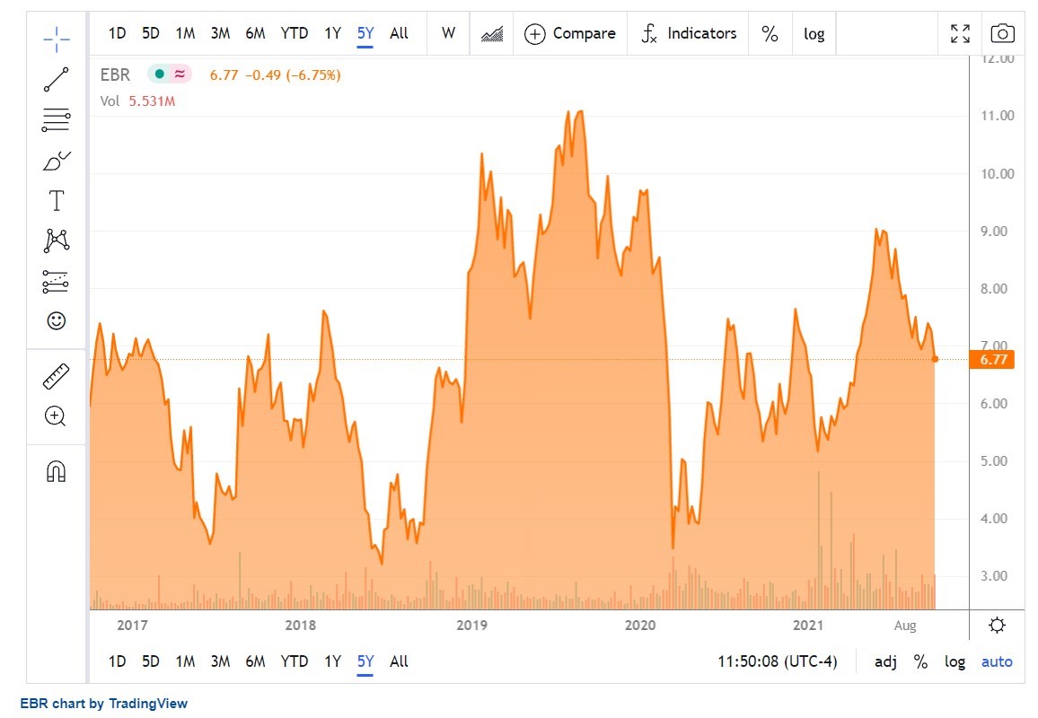Click the price change −0.49 (−6.75%) value
This screenshot has width=1038, height=718.
coord(294,74)
